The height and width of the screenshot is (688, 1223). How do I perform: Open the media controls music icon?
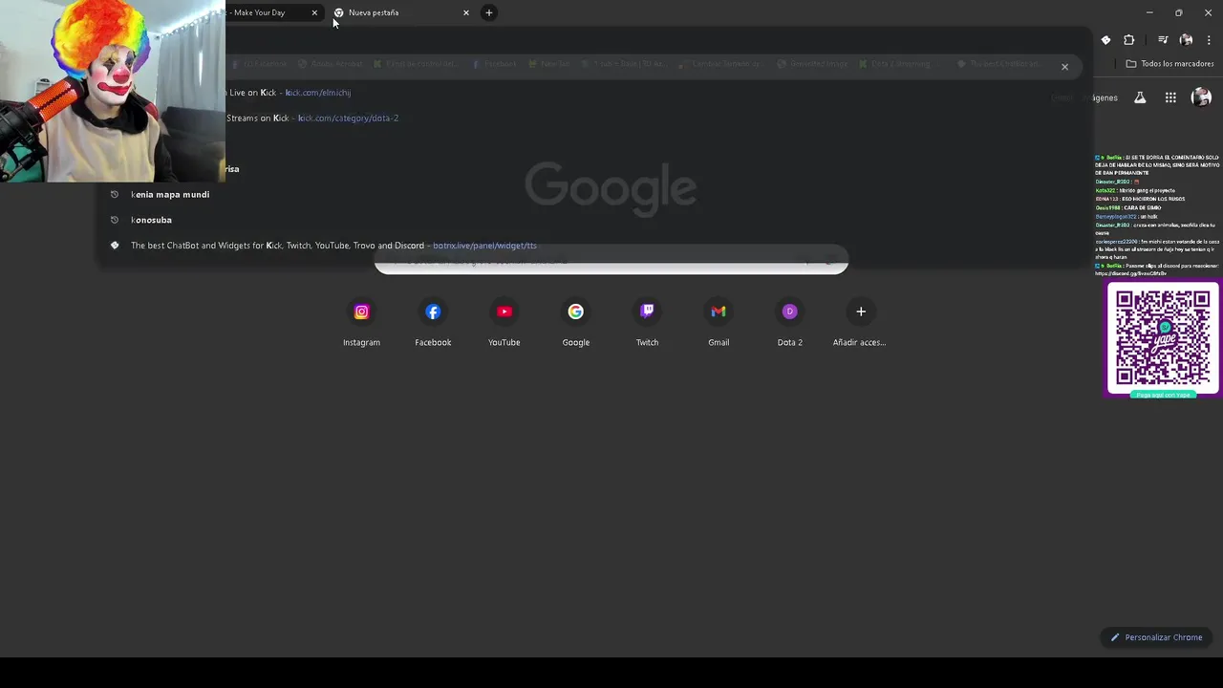click(1163, 40)
